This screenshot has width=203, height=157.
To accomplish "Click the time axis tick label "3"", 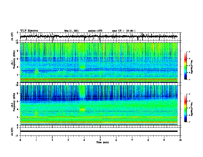I will [68, 140].
